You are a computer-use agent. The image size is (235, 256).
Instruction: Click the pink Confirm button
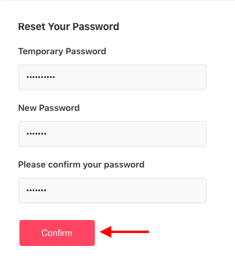coord(57,233)
